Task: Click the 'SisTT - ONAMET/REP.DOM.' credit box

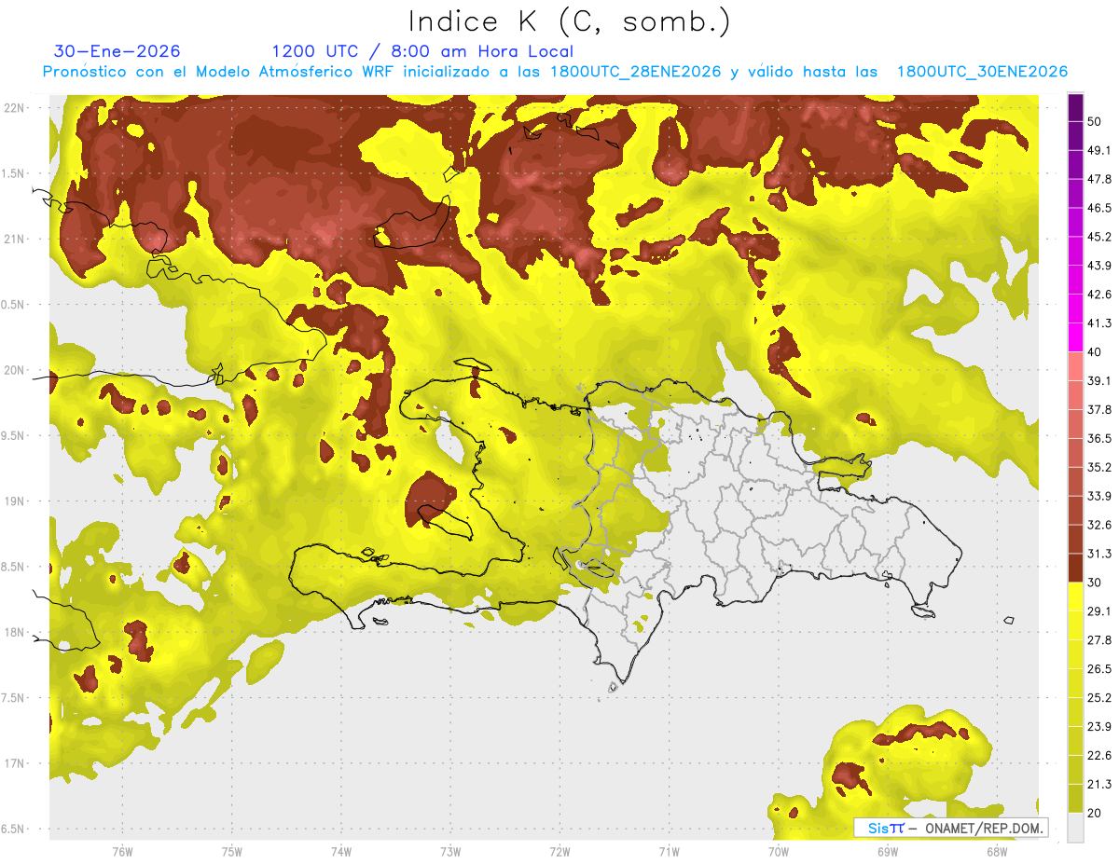Action: 951,828
